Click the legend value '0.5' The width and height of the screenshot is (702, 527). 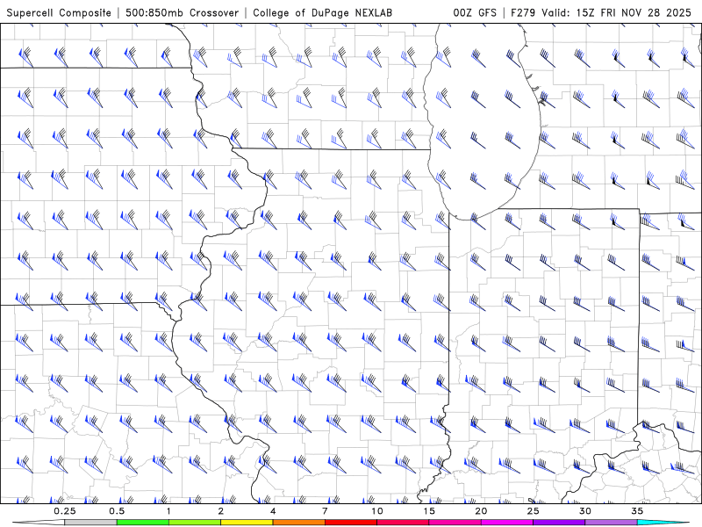click(117, 511)
